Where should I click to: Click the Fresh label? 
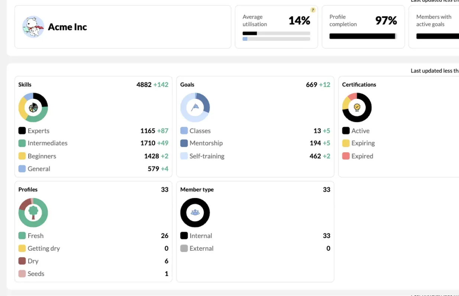[36, 235]
